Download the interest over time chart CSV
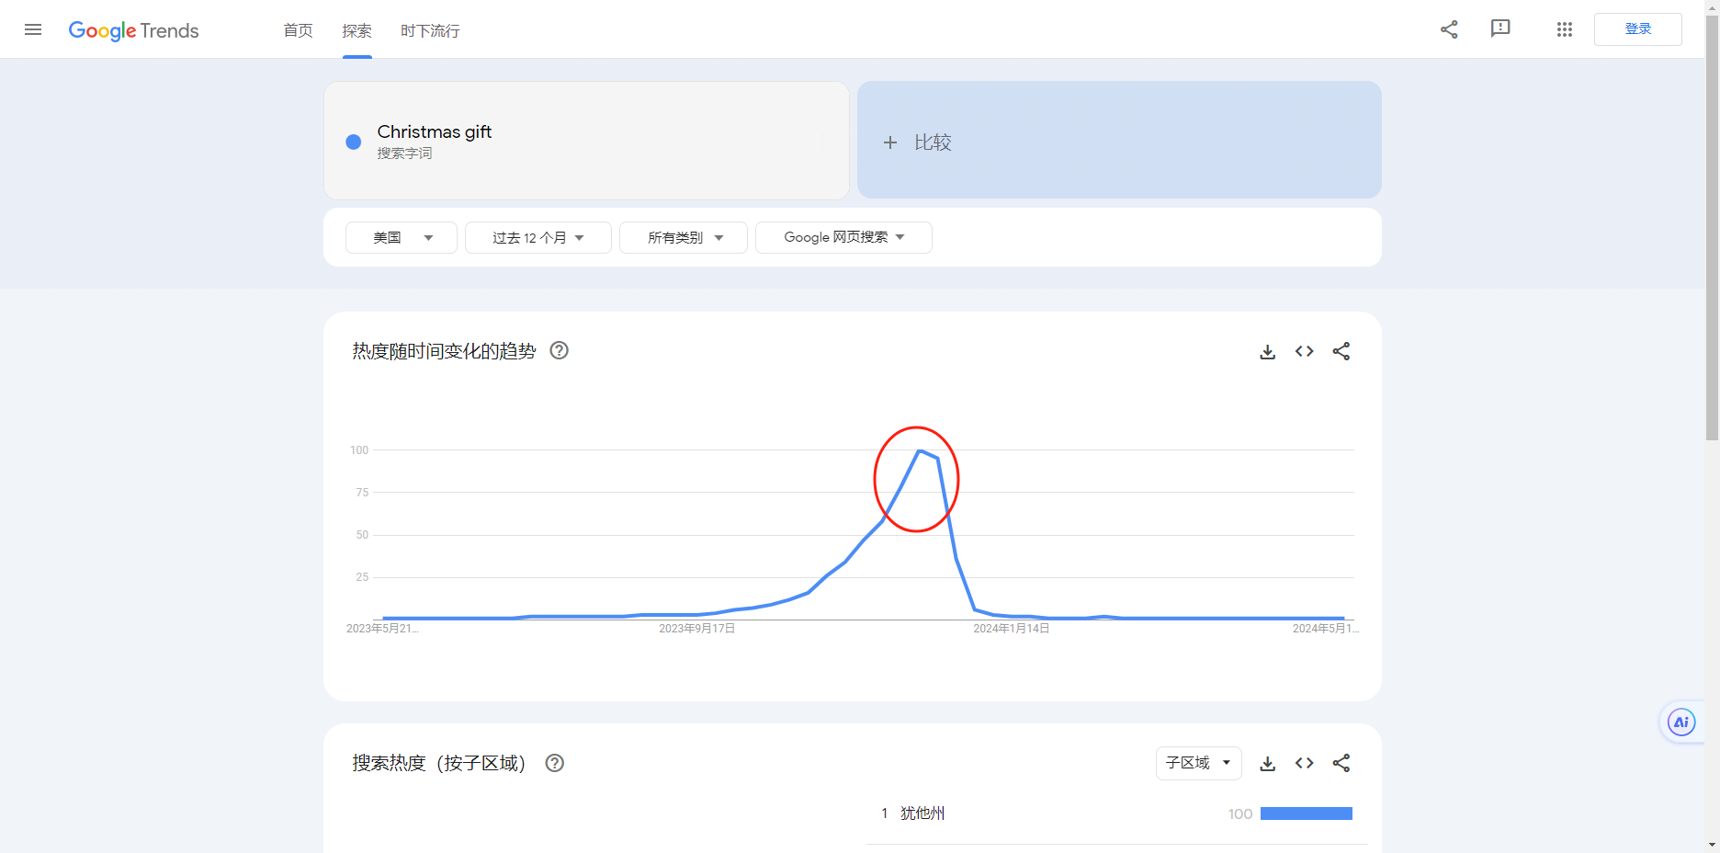 pos(1267,351)
